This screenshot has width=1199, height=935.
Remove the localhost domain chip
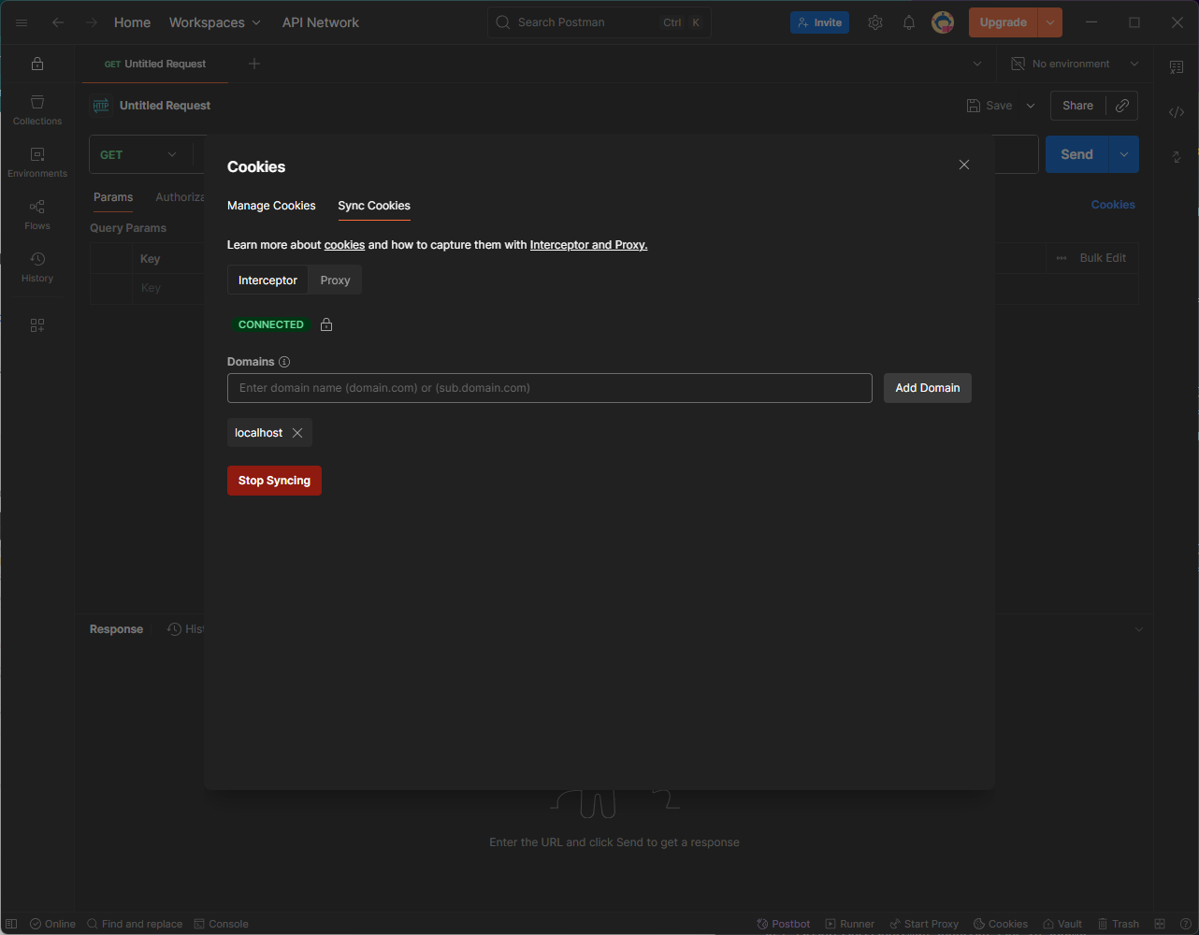[297, 433]
